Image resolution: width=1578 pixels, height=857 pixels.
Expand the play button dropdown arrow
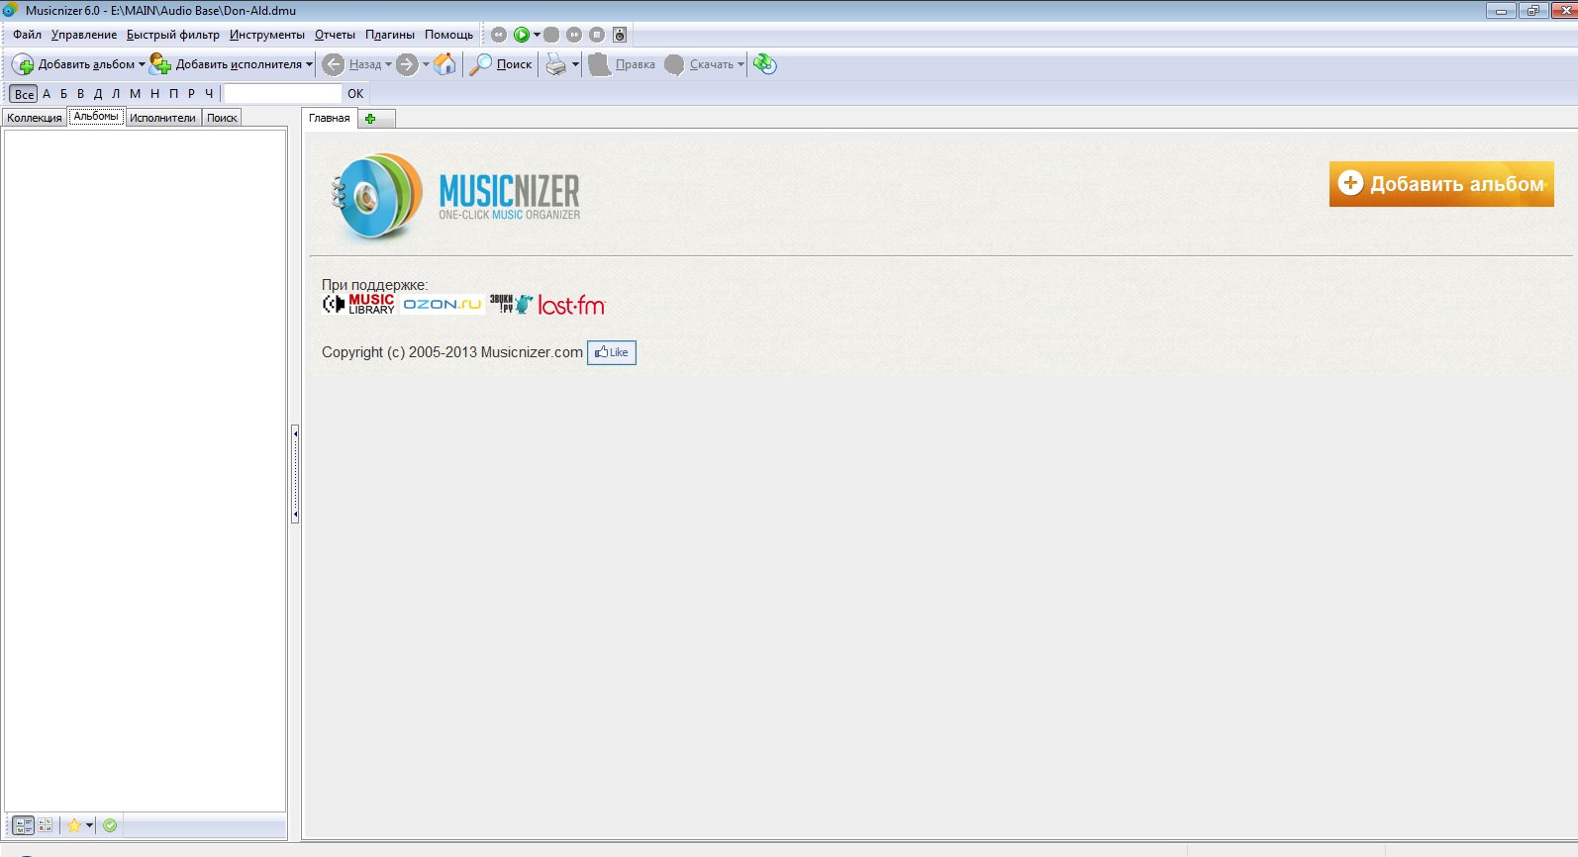click(x=537, y=35)
